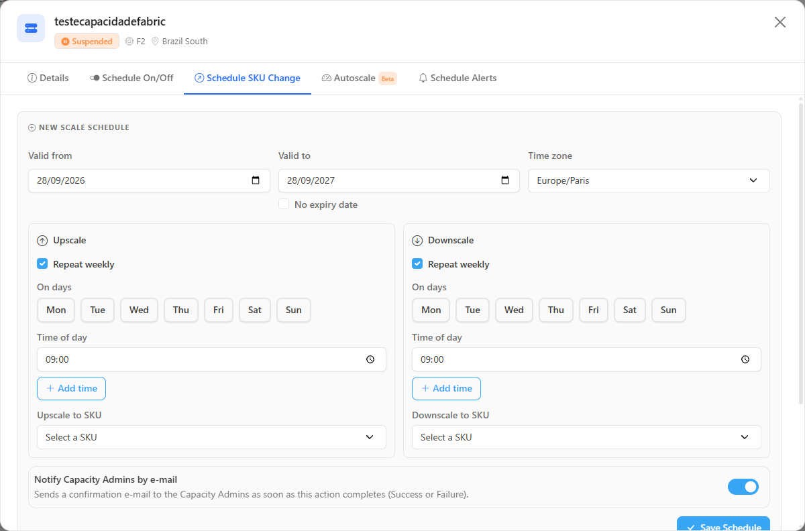The height and width of the screenshot is (531, 805).
Task: Click the Suspended status badge
Action: point(87,42)
